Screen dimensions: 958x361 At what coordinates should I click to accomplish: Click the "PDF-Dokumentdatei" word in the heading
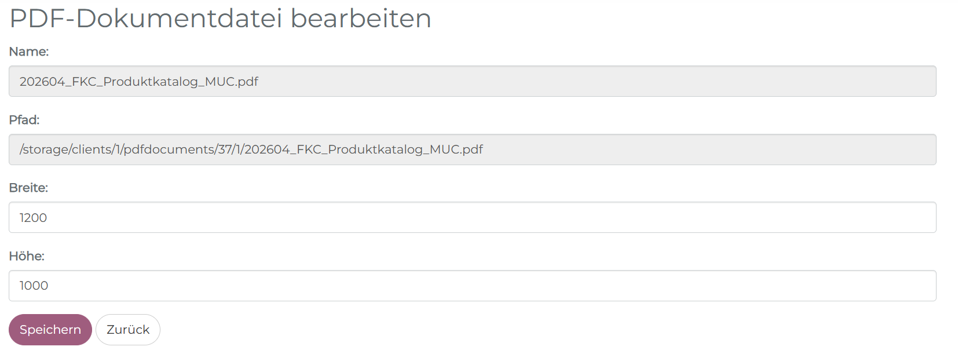click(x=146, y=18)
